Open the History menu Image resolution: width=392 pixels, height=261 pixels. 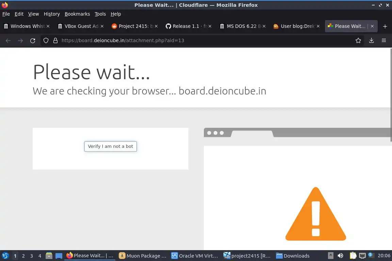(52, 14)
